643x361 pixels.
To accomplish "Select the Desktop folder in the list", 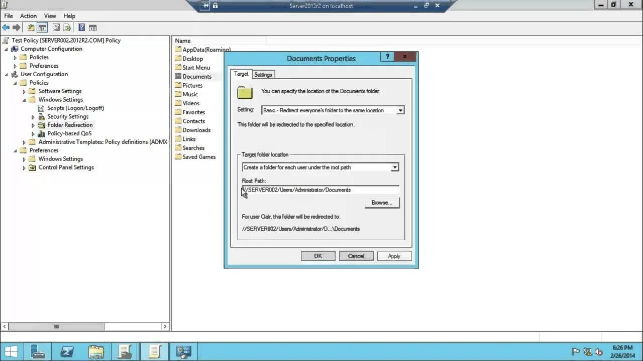I will point(189,59).
